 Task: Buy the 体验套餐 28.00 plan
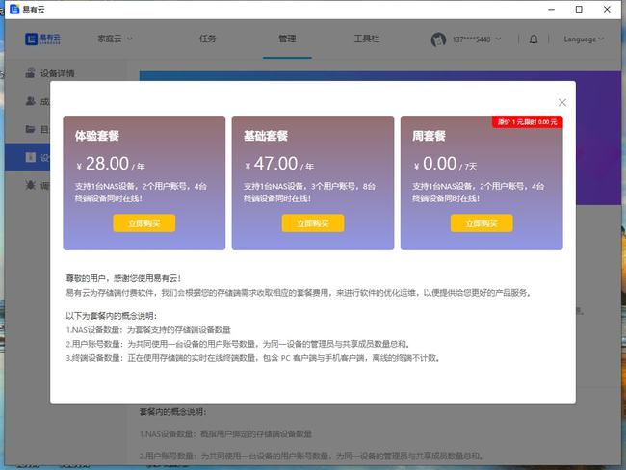(144, 222)
